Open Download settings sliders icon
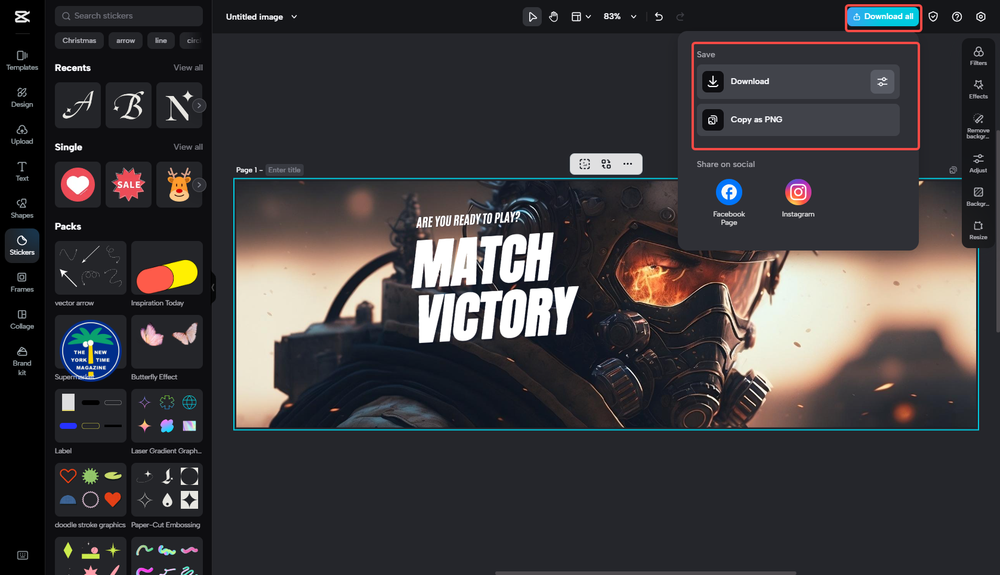The width and height of the screenshot is (1000, 575). (882, 82)
